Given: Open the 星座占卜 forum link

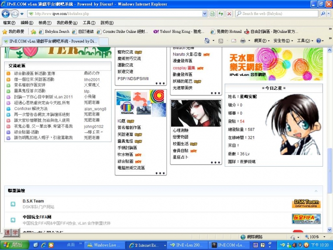Looking at the screenshot, I should [181, 157].
